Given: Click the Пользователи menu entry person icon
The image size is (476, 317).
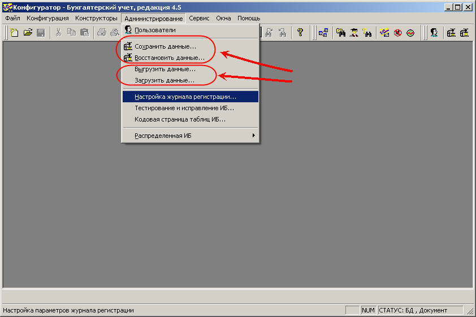Looking at the screenshot, I should 128,30.
